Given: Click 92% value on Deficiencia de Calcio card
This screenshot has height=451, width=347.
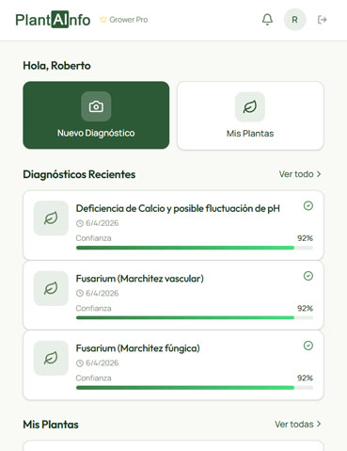Looking at the screenshot, I should tap(305, 238).
